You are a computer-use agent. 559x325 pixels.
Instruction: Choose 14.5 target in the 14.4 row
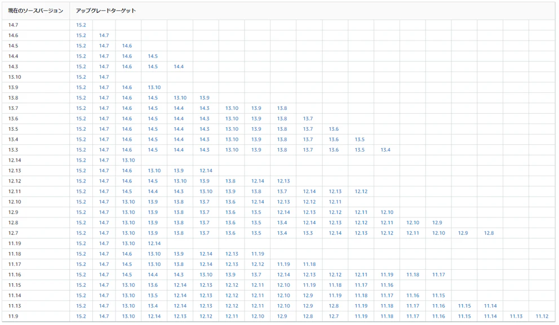153,56
